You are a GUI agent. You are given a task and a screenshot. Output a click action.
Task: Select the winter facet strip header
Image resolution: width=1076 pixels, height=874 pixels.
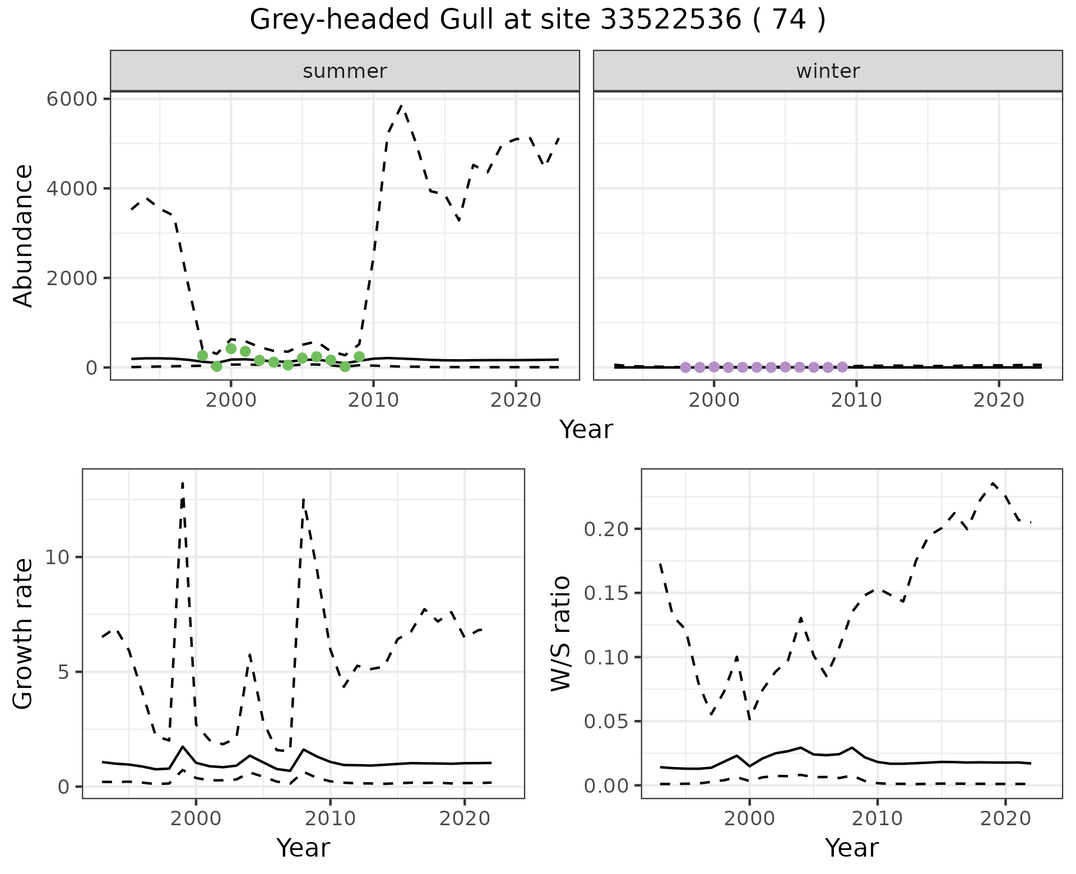[828, 71]
